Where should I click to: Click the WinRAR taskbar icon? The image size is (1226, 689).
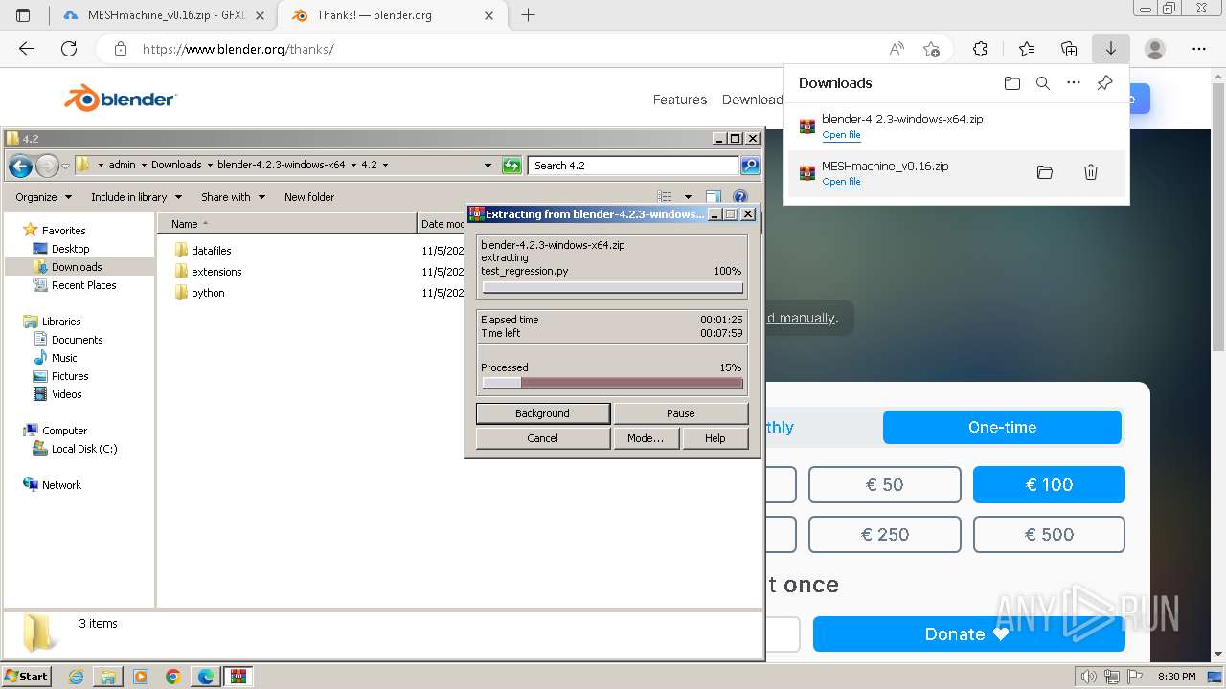238,677
